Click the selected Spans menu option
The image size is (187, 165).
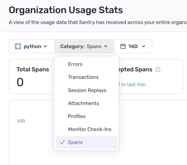tap(75, 142)
